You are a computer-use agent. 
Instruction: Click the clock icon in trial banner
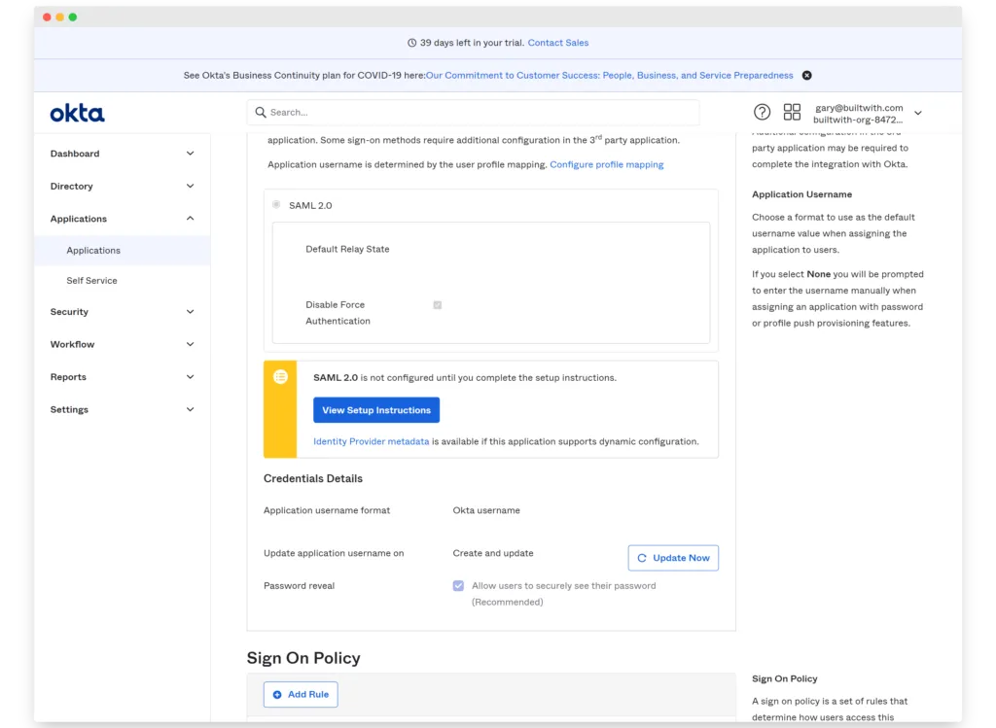[x=411, y=43]
